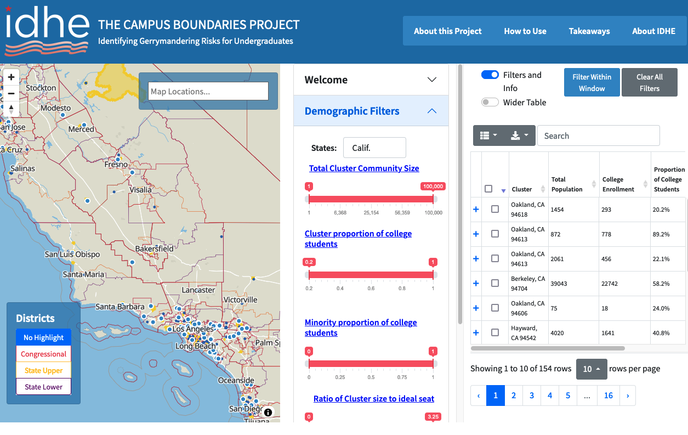Toggle Wider Table switch

point(490,102)
